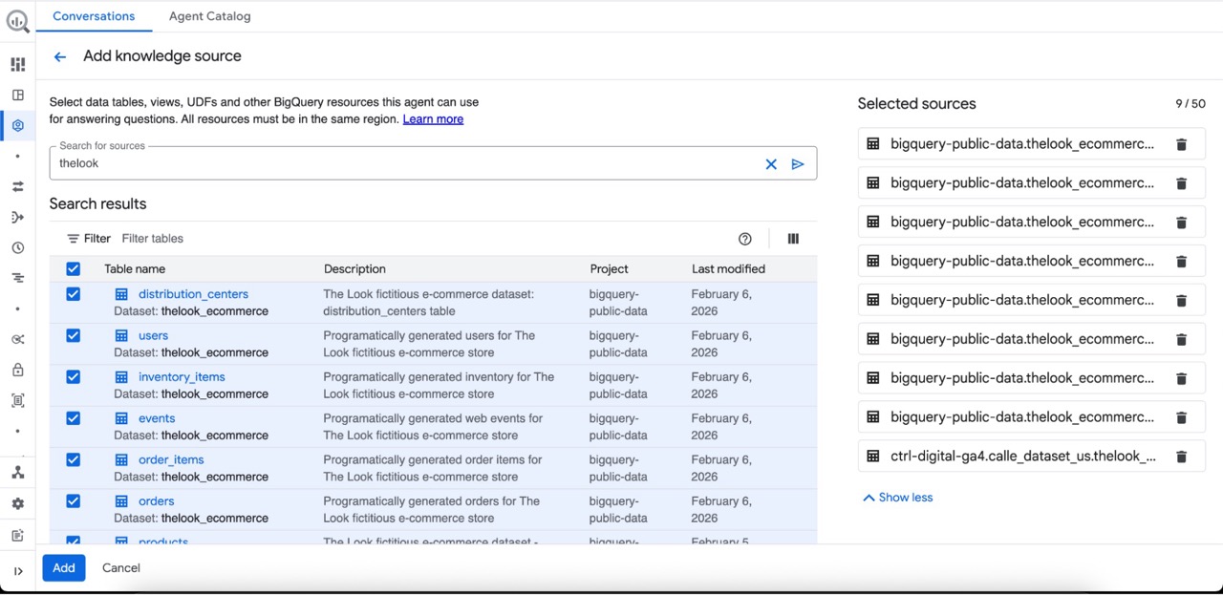This screenshot has width=1223, height=595.
Task: Click the BigQuery logo in the sidebar
Action: pos(17,21)
